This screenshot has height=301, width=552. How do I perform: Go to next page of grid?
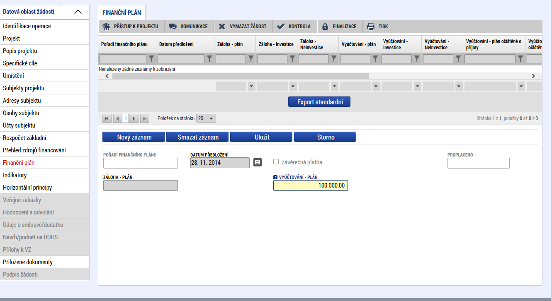pyautogui.click(x=134, y=118)
